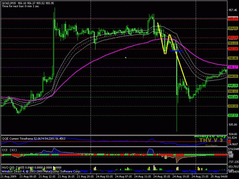Select the 942.12 price level label

click(x=233, y=91)
